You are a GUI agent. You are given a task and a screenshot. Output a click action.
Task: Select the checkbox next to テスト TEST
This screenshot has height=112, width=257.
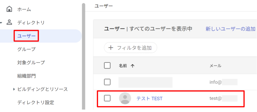pos(107,98)
